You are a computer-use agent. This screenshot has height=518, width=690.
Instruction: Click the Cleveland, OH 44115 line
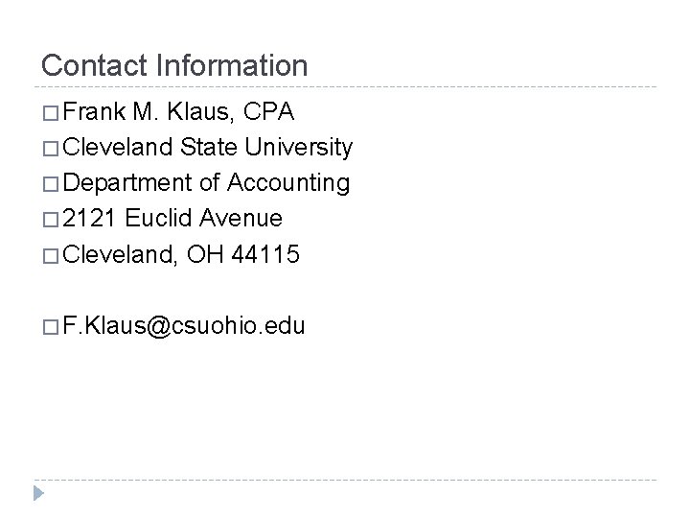coord(181,254)
